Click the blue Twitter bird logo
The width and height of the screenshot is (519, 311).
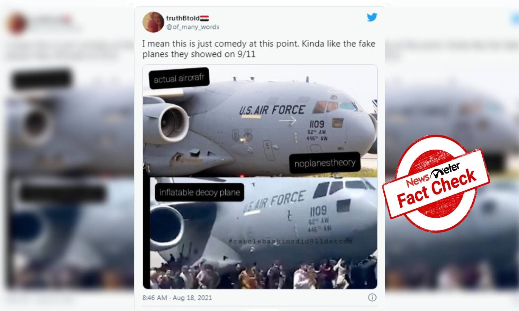tap(372, 17)
